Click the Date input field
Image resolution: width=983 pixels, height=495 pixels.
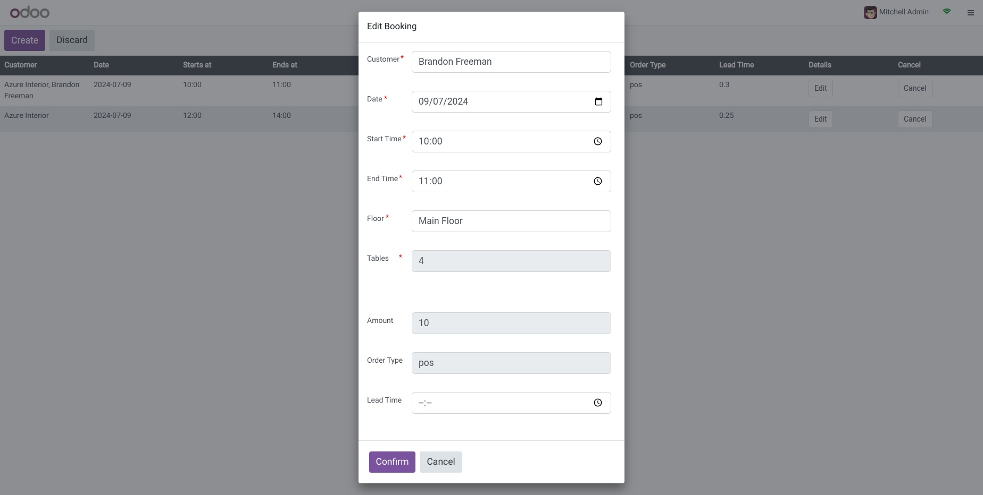click(x=500, y=101)
